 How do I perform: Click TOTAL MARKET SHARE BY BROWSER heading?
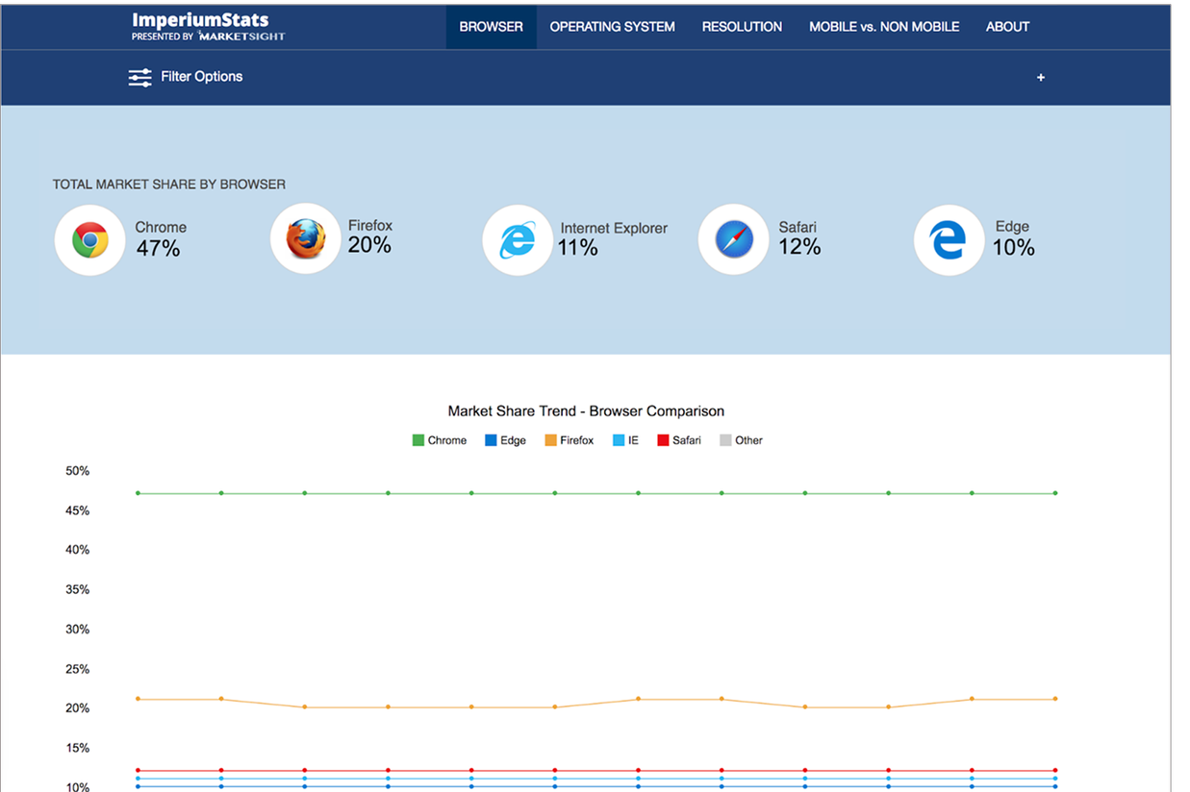coord(169,185)
